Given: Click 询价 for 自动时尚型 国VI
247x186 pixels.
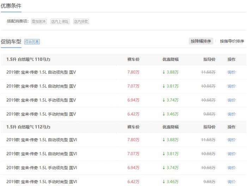Looking at the screenshot, I should pos(231,154).
